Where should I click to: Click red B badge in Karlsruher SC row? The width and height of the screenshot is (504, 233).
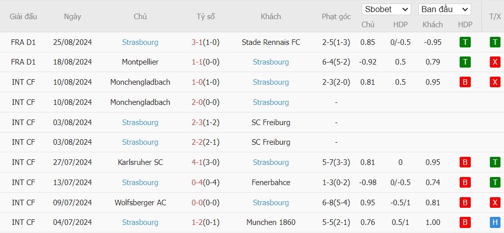465,162
